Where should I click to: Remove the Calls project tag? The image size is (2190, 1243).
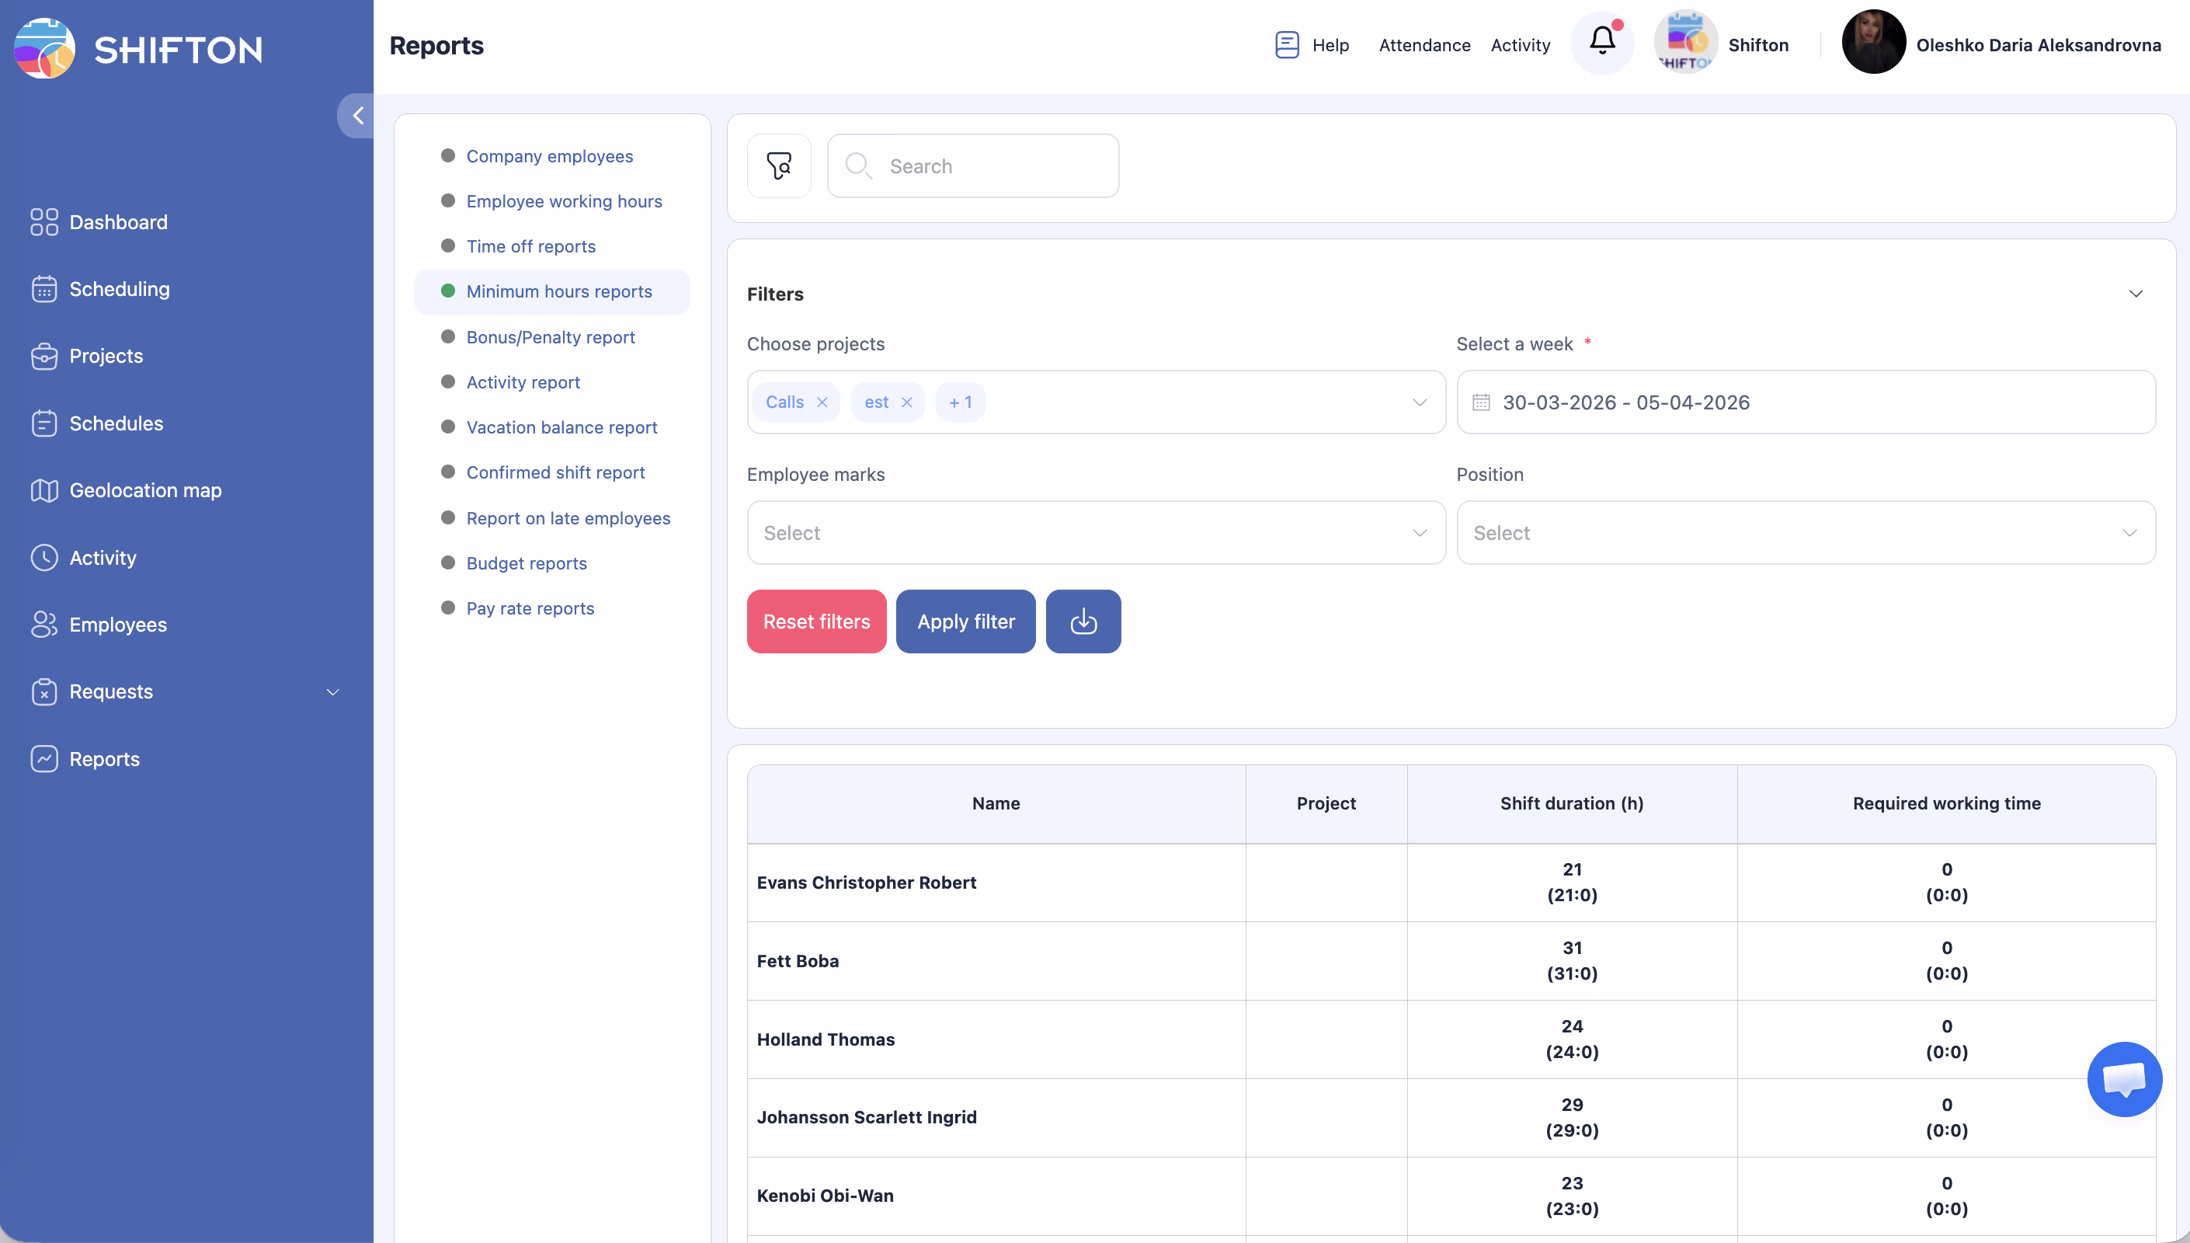pos(822,402)
